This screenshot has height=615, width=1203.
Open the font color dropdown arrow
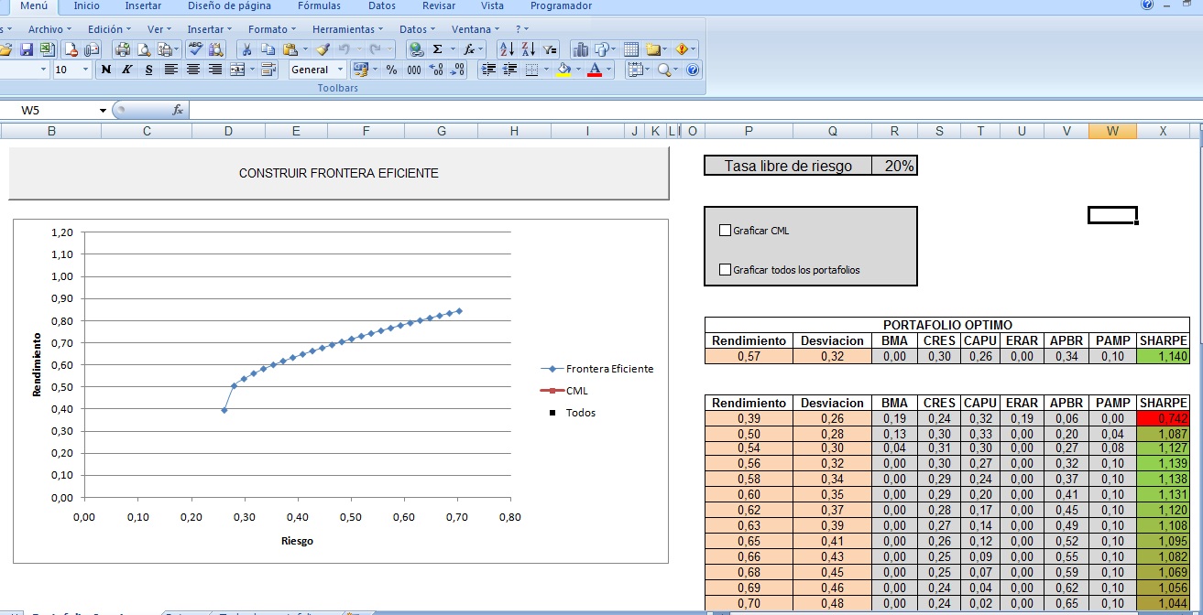click(607, 70)
